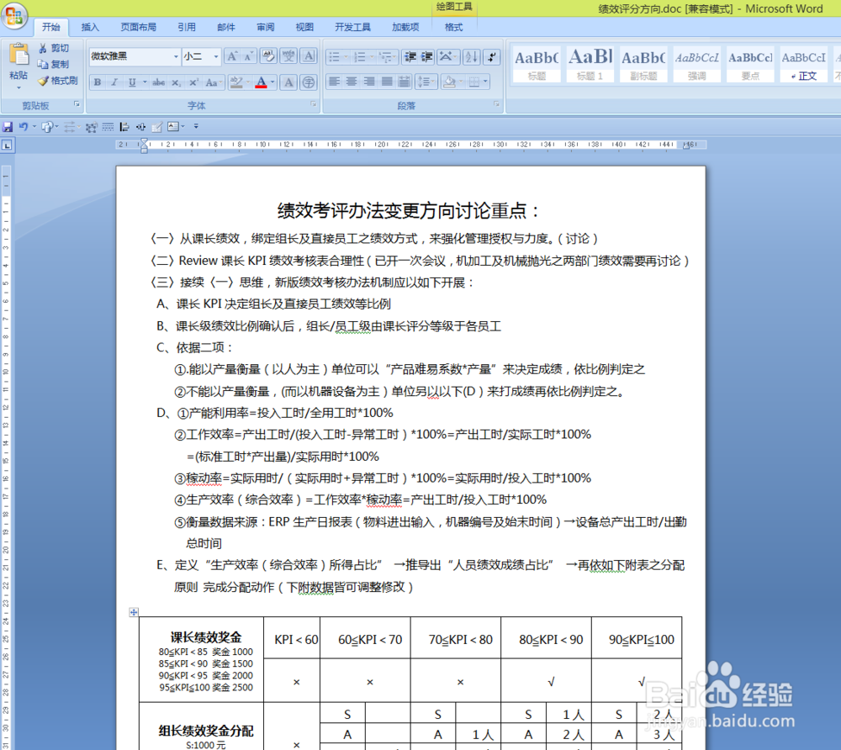Switch to the 视图 (View) tab
Screen dimensions: 841x750
point(304,28)
